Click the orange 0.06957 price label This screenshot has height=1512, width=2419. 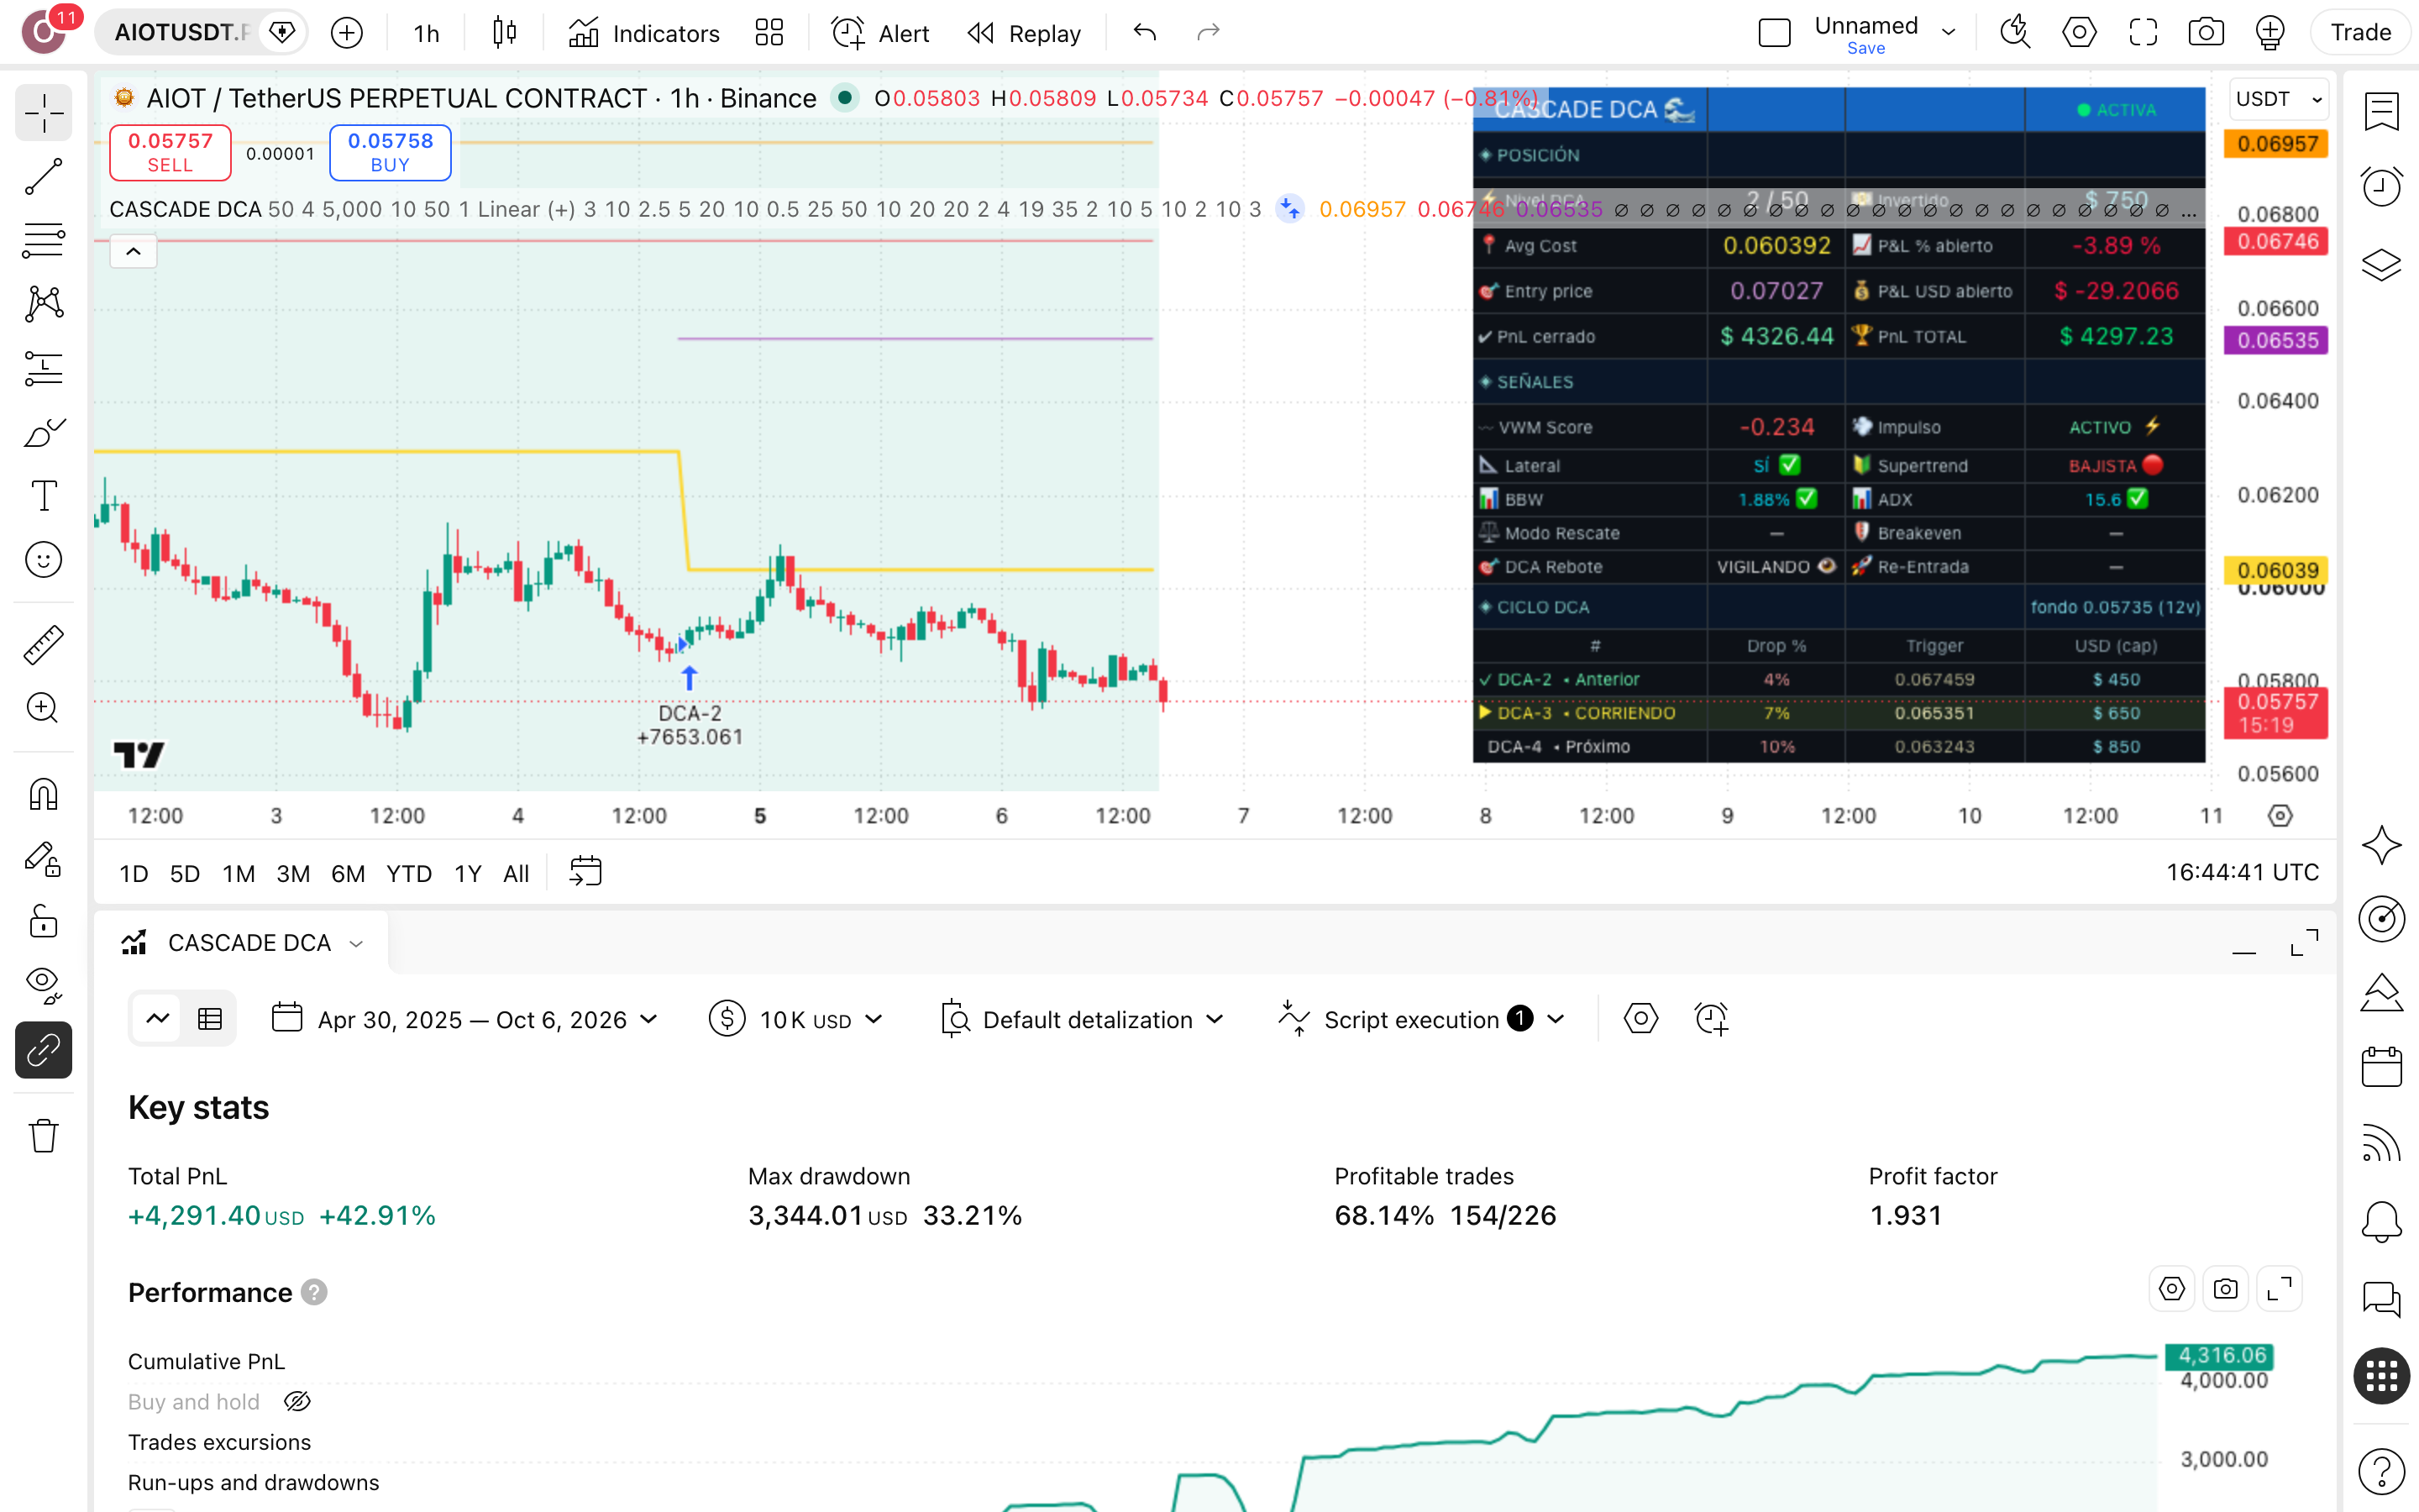tap(2276, 144)
